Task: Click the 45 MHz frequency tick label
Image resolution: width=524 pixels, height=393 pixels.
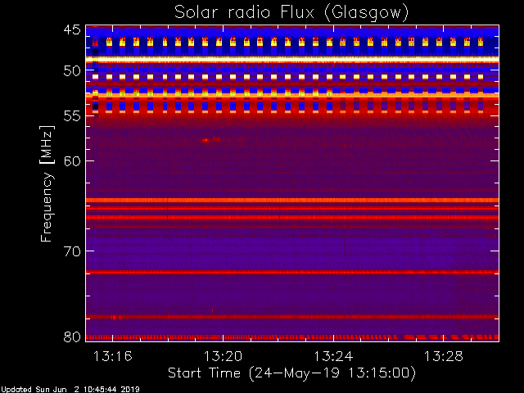Action: 71,30
